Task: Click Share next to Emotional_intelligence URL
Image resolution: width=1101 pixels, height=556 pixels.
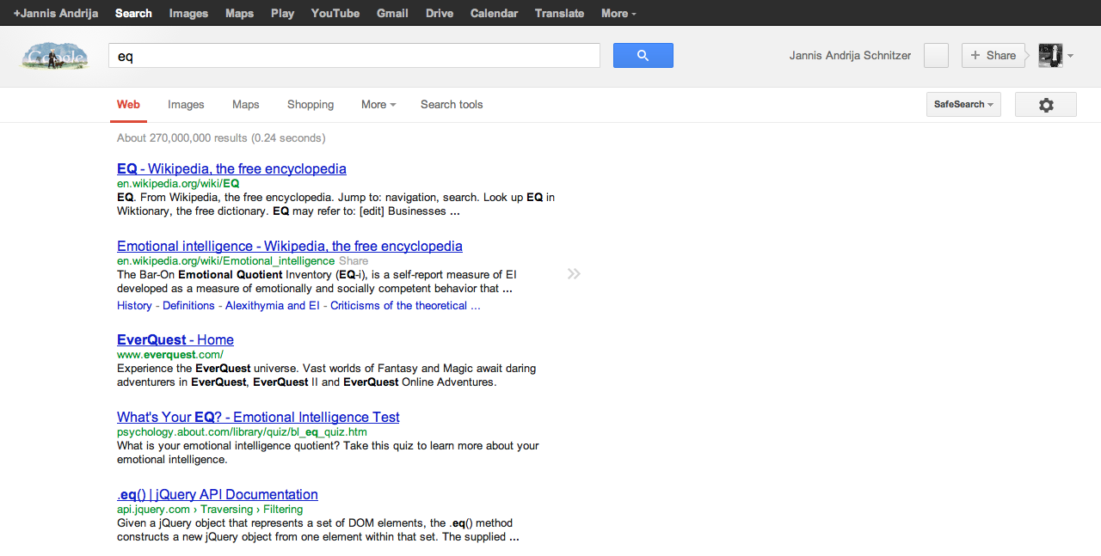Action: pyautogui.click(x=354, y=260)
